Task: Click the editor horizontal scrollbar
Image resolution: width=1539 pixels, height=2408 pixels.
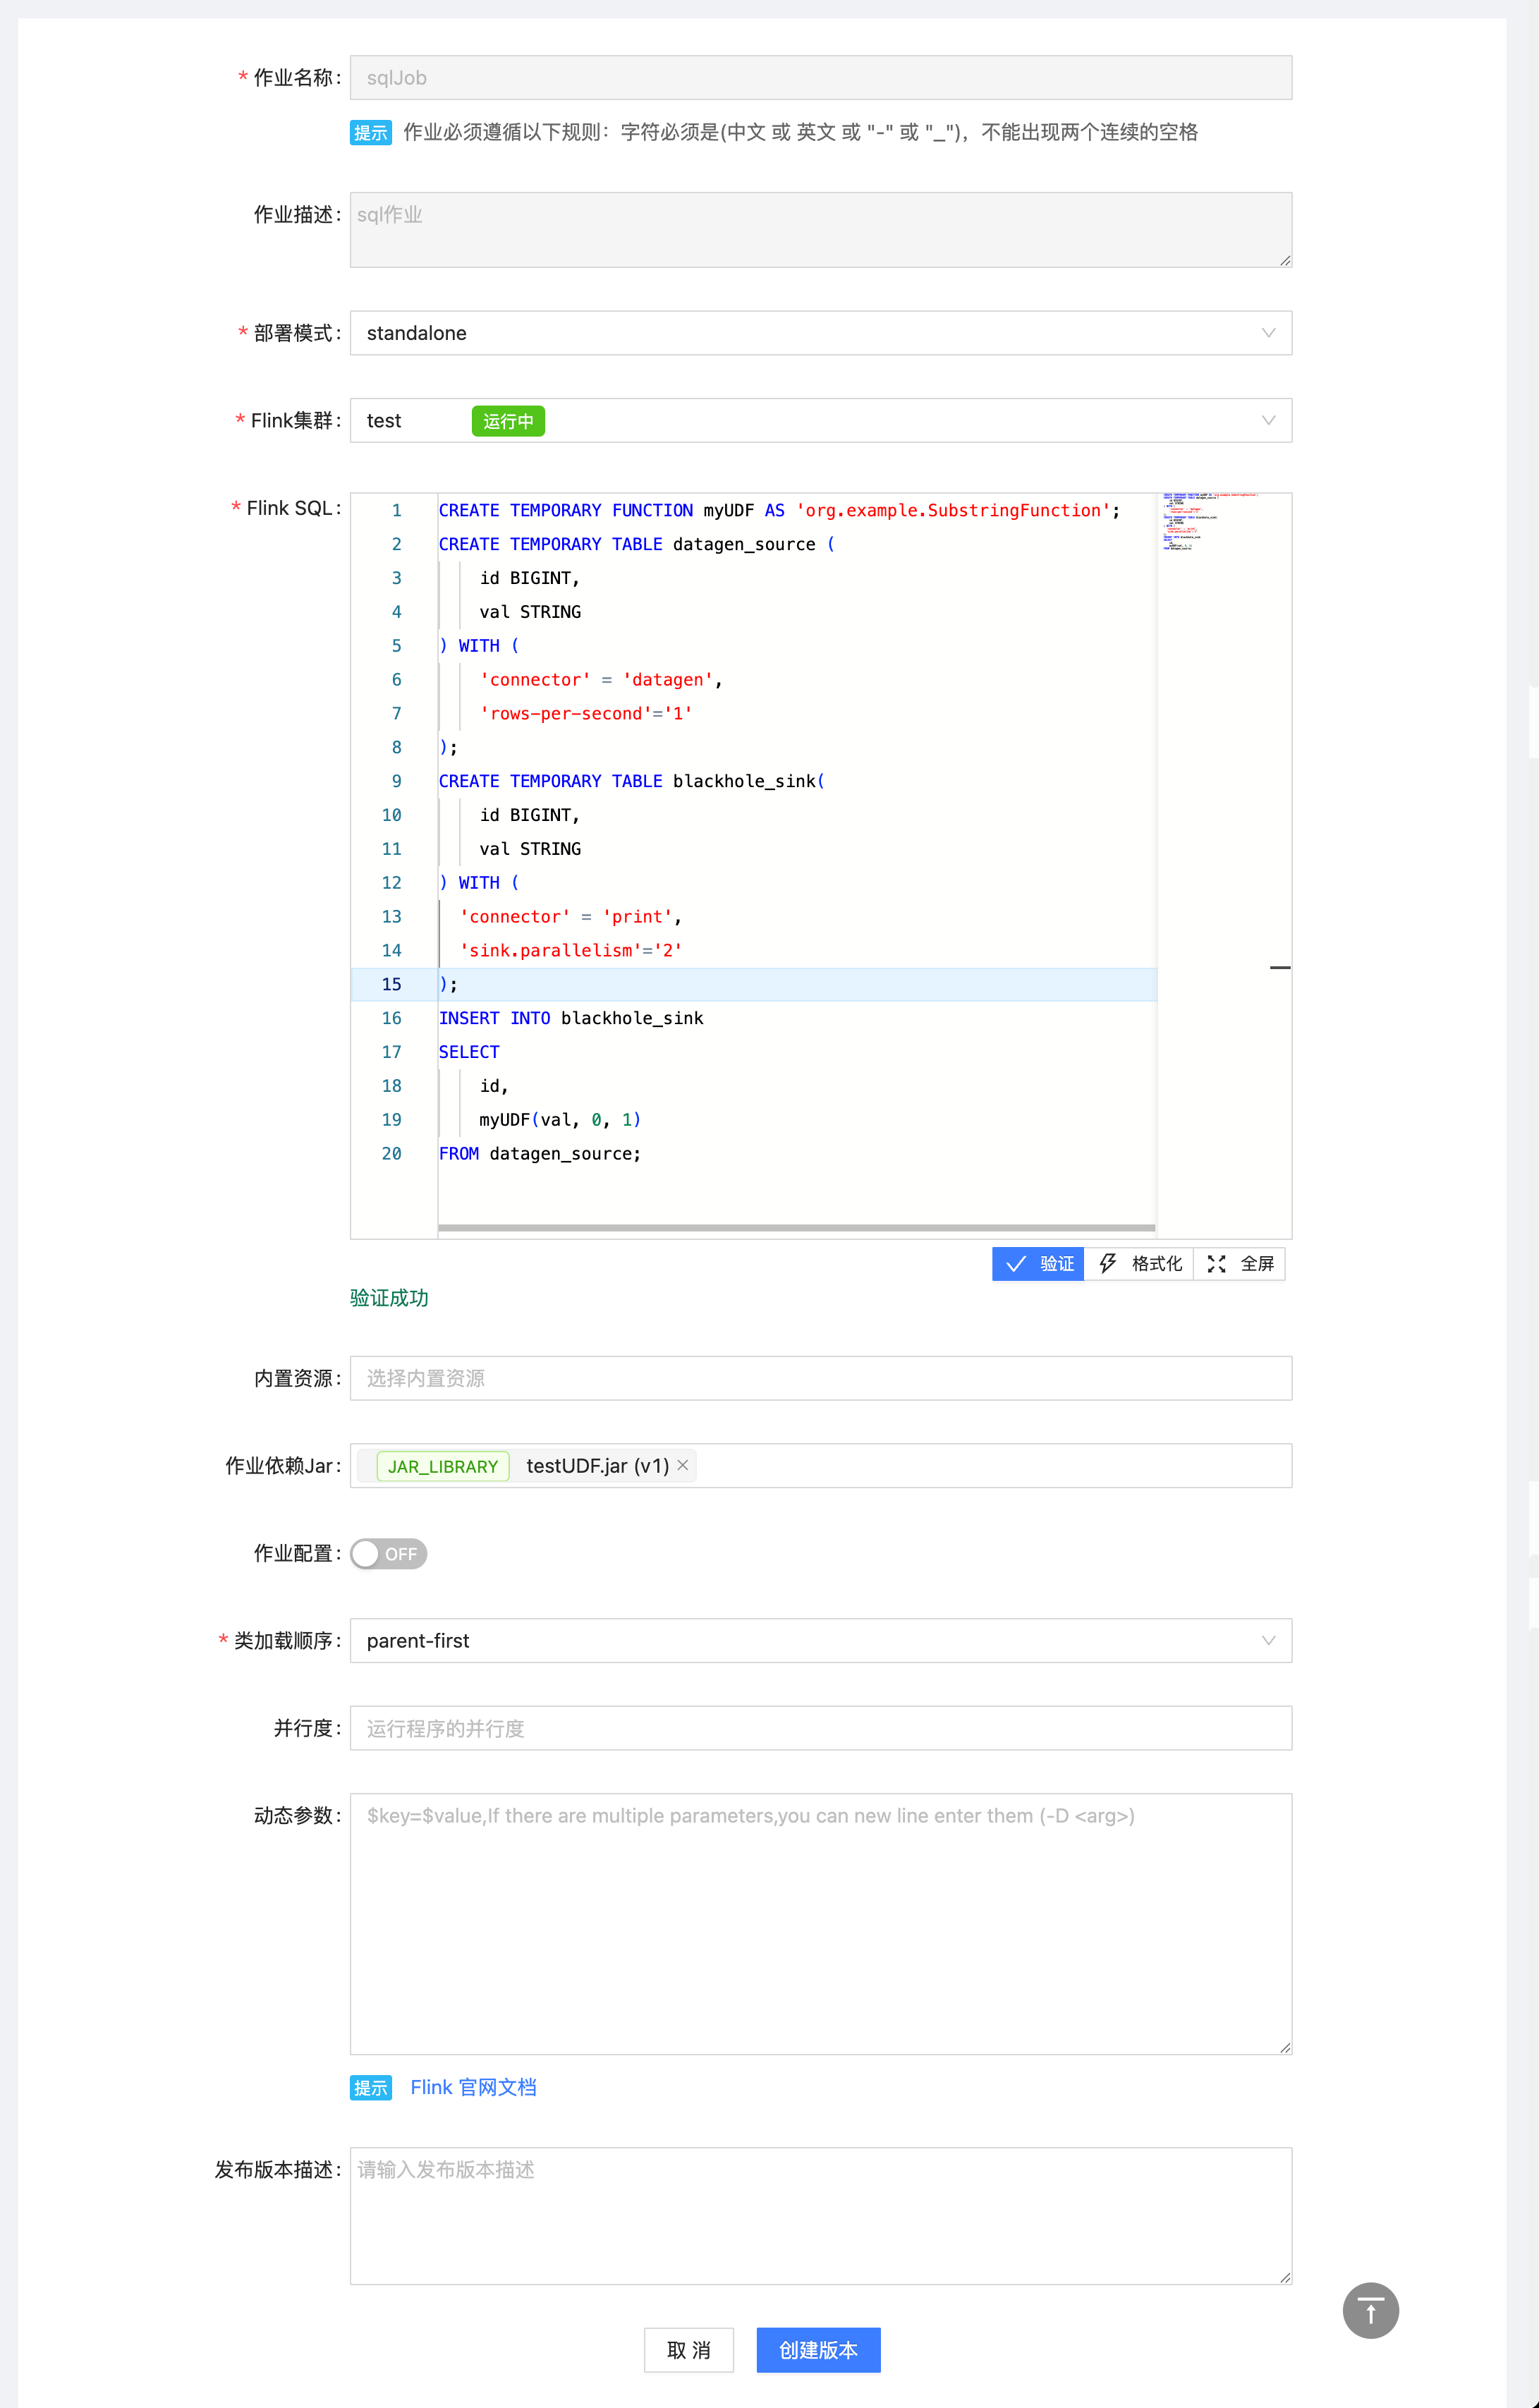Action: coord(796,1227)
